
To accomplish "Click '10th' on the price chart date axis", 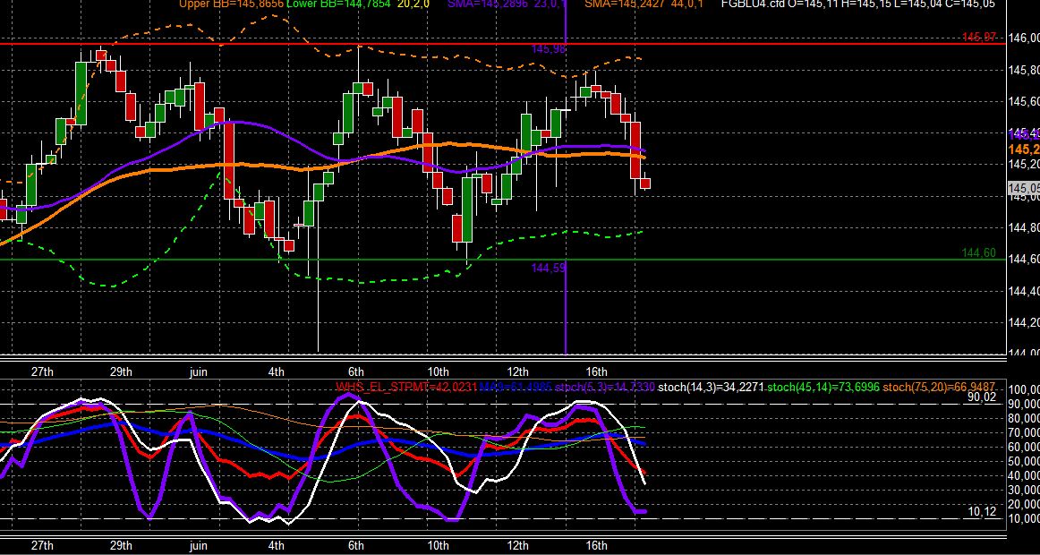I will coord(438,372).
